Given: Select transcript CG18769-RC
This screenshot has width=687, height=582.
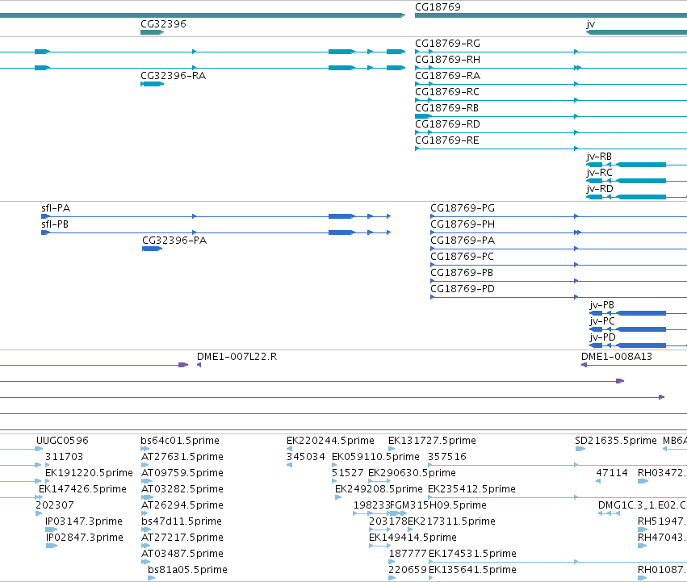Looking at the screenshot, I should coord(447,92).
